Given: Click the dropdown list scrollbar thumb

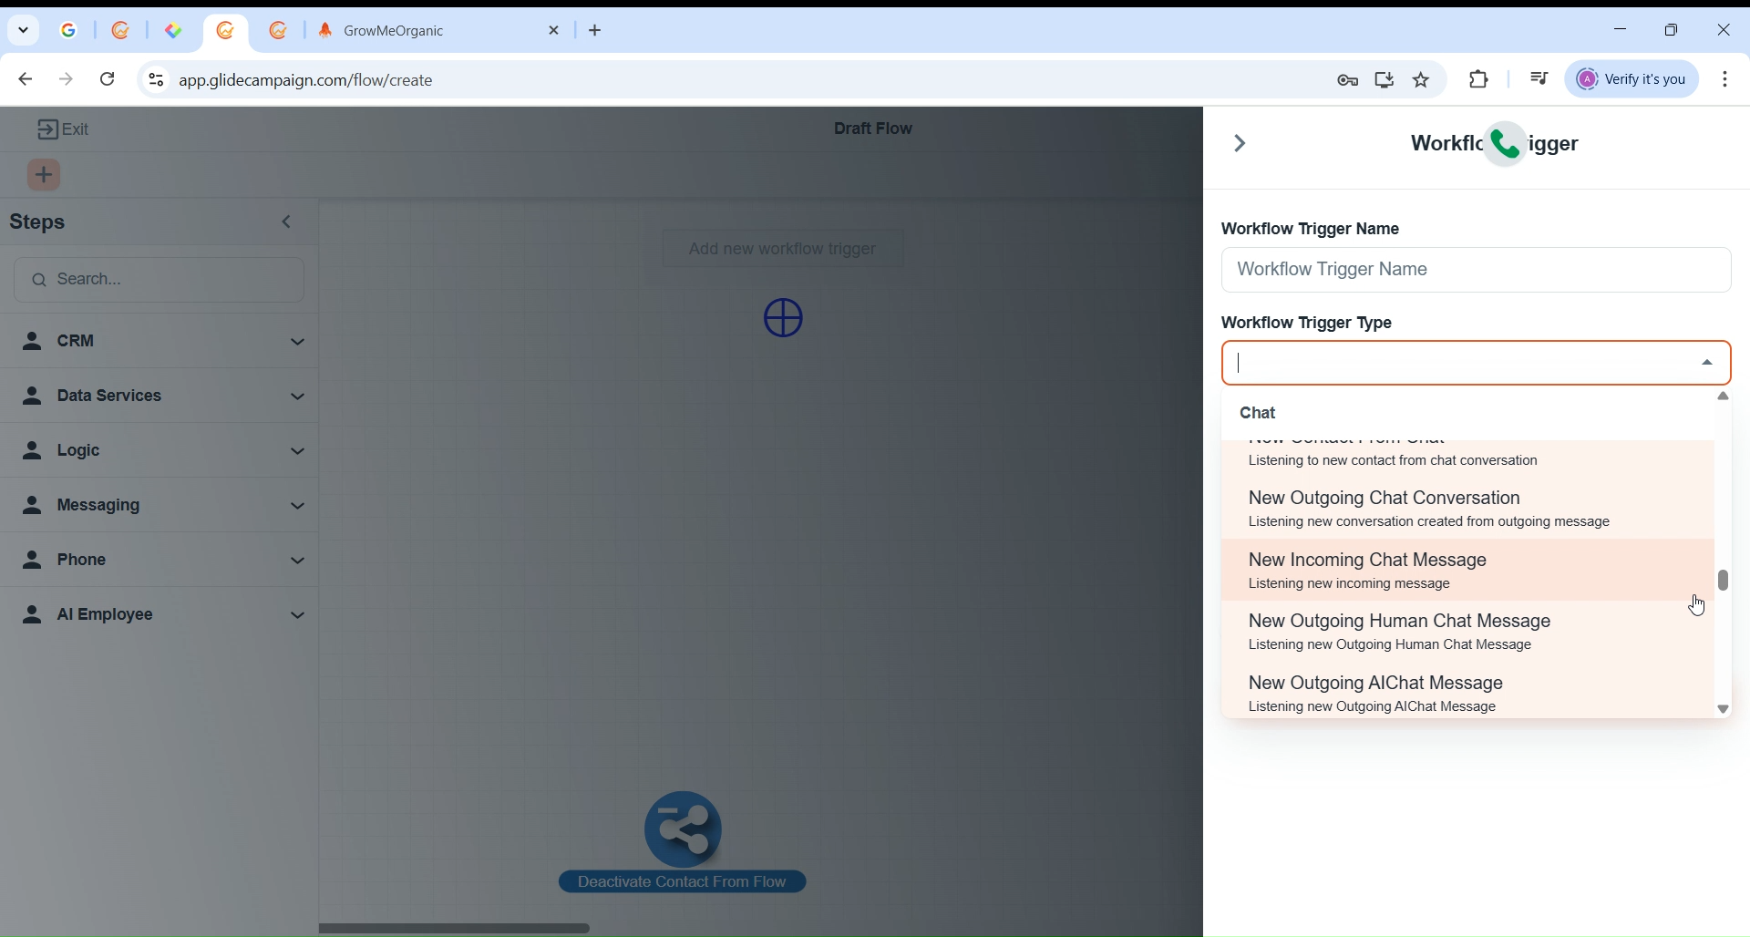Looking at the screenshot, I should tap(1724, 581).
